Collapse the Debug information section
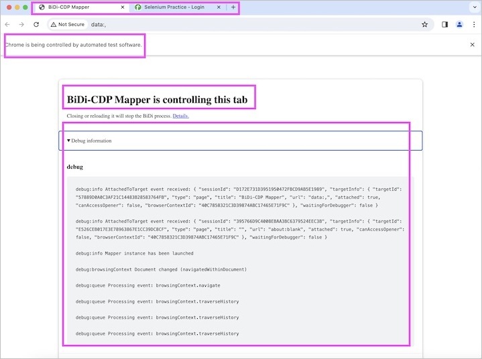Screen dimensions: 482x359 [241, 141]
